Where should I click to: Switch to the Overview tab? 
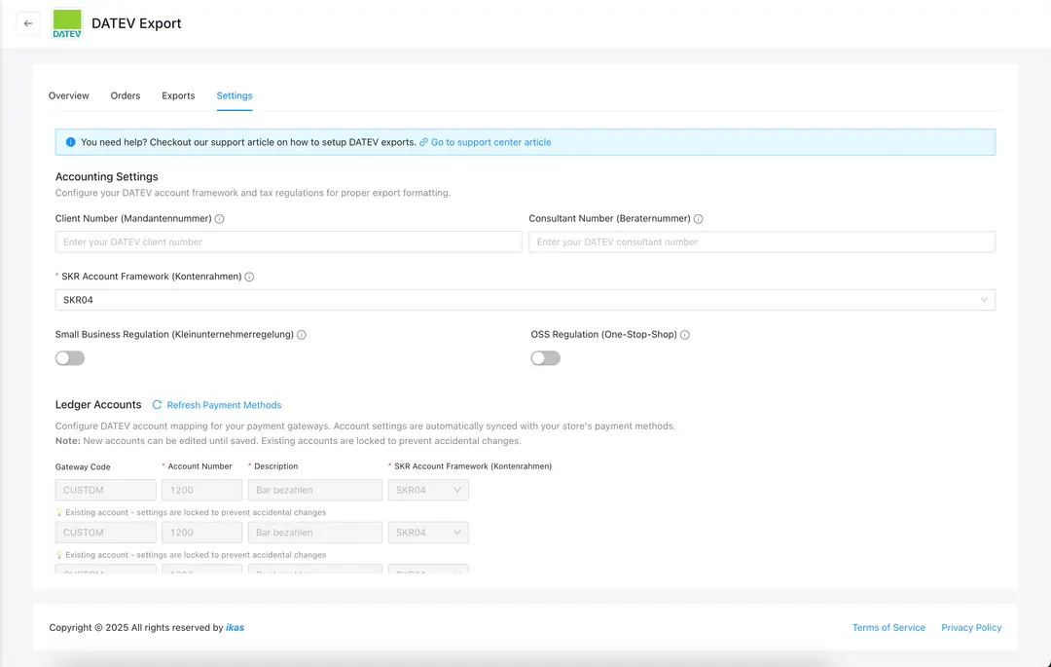[68, 95]
